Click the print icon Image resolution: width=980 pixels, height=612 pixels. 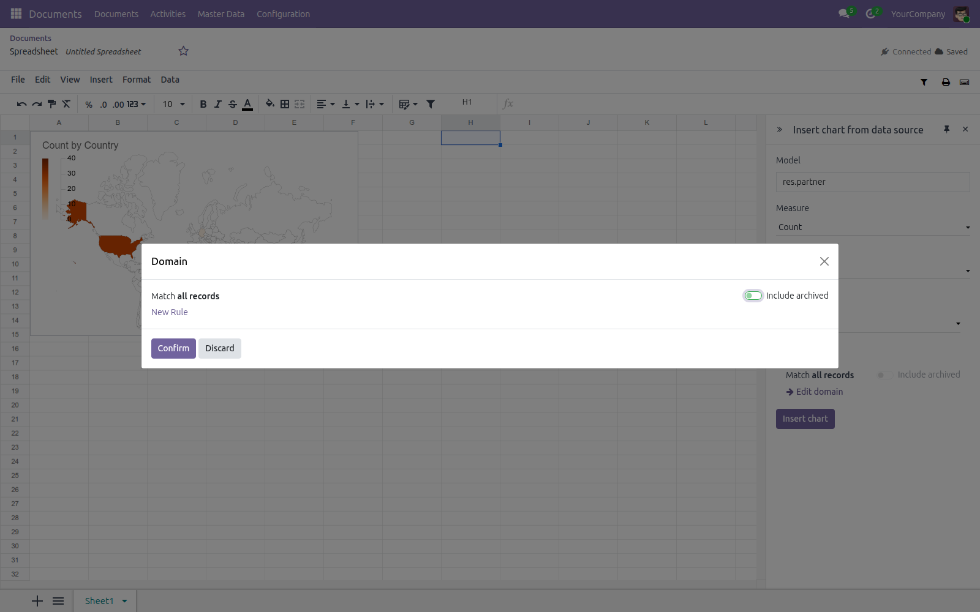point(946,82)
